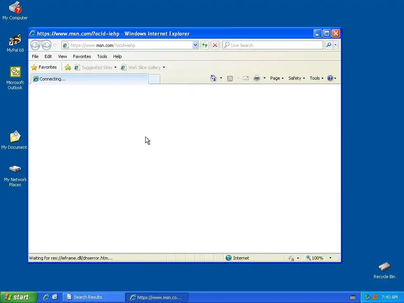Click the MyPal 68 desktop icon
Screen dimensions: 404x303
tap(15, 43)
